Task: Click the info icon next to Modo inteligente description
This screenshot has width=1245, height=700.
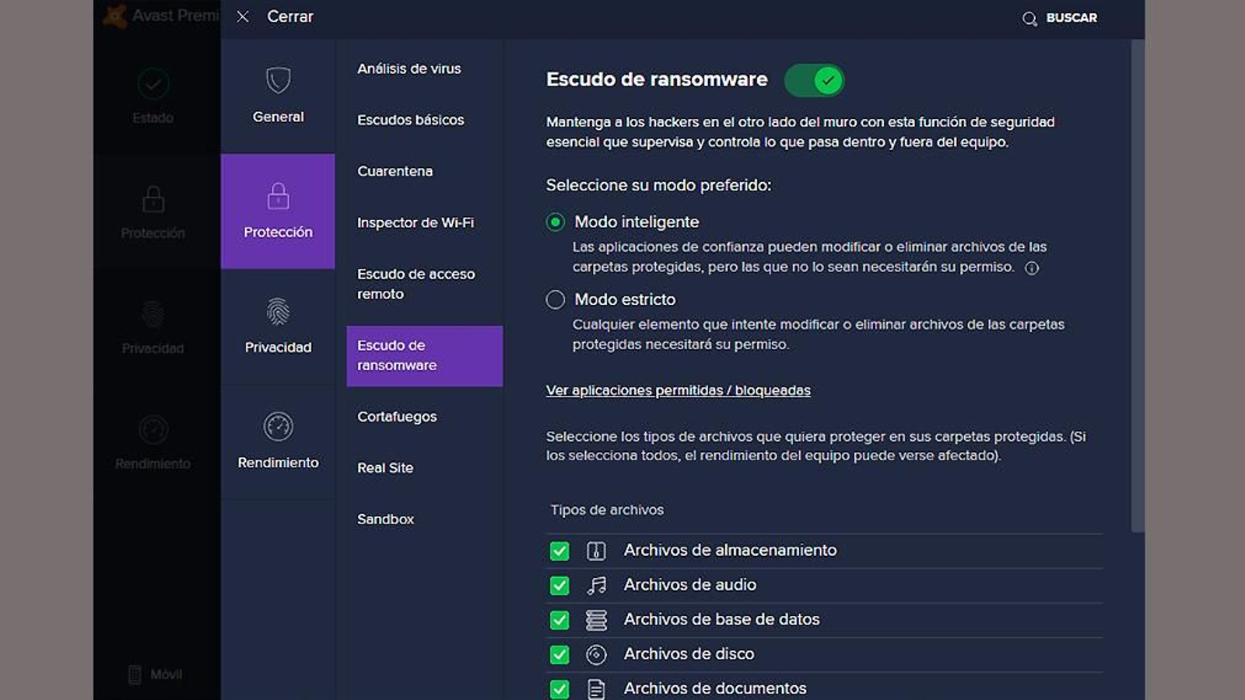Action: point(1033,268)
